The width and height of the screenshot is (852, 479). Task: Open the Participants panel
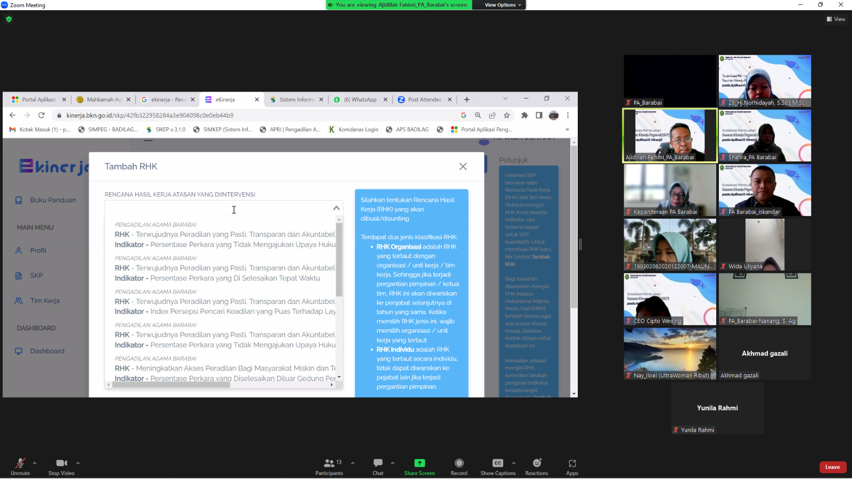pyautogui.click(x=329, y=463)
